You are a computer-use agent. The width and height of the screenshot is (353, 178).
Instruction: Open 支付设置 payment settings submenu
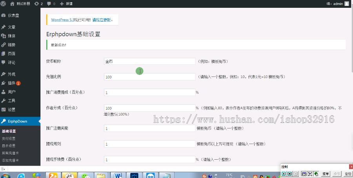click(9, 139)
